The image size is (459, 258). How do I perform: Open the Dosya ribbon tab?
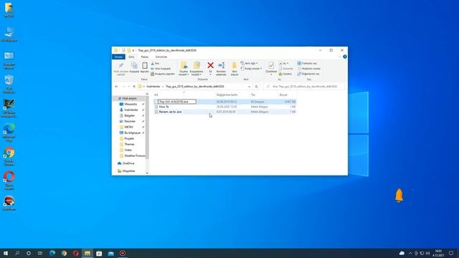click(118, 57)
